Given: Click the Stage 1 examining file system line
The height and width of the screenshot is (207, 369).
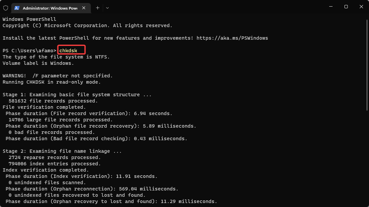Looking at the screenshot, I should coord(77,95).
